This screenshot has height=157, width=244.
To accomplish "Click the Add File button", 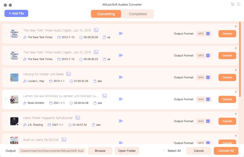I will coord(16,13).
